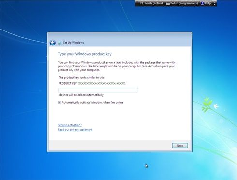This screenshot has height=180, width=237.
Task: Go back using the blue arrow button
Action: click(x=53, y=43)
